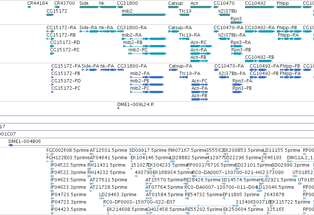Click the Phlpp-RB transcript label
This screenshot has width=314, height=215.
pyautogui.click(x=287, y=28)
